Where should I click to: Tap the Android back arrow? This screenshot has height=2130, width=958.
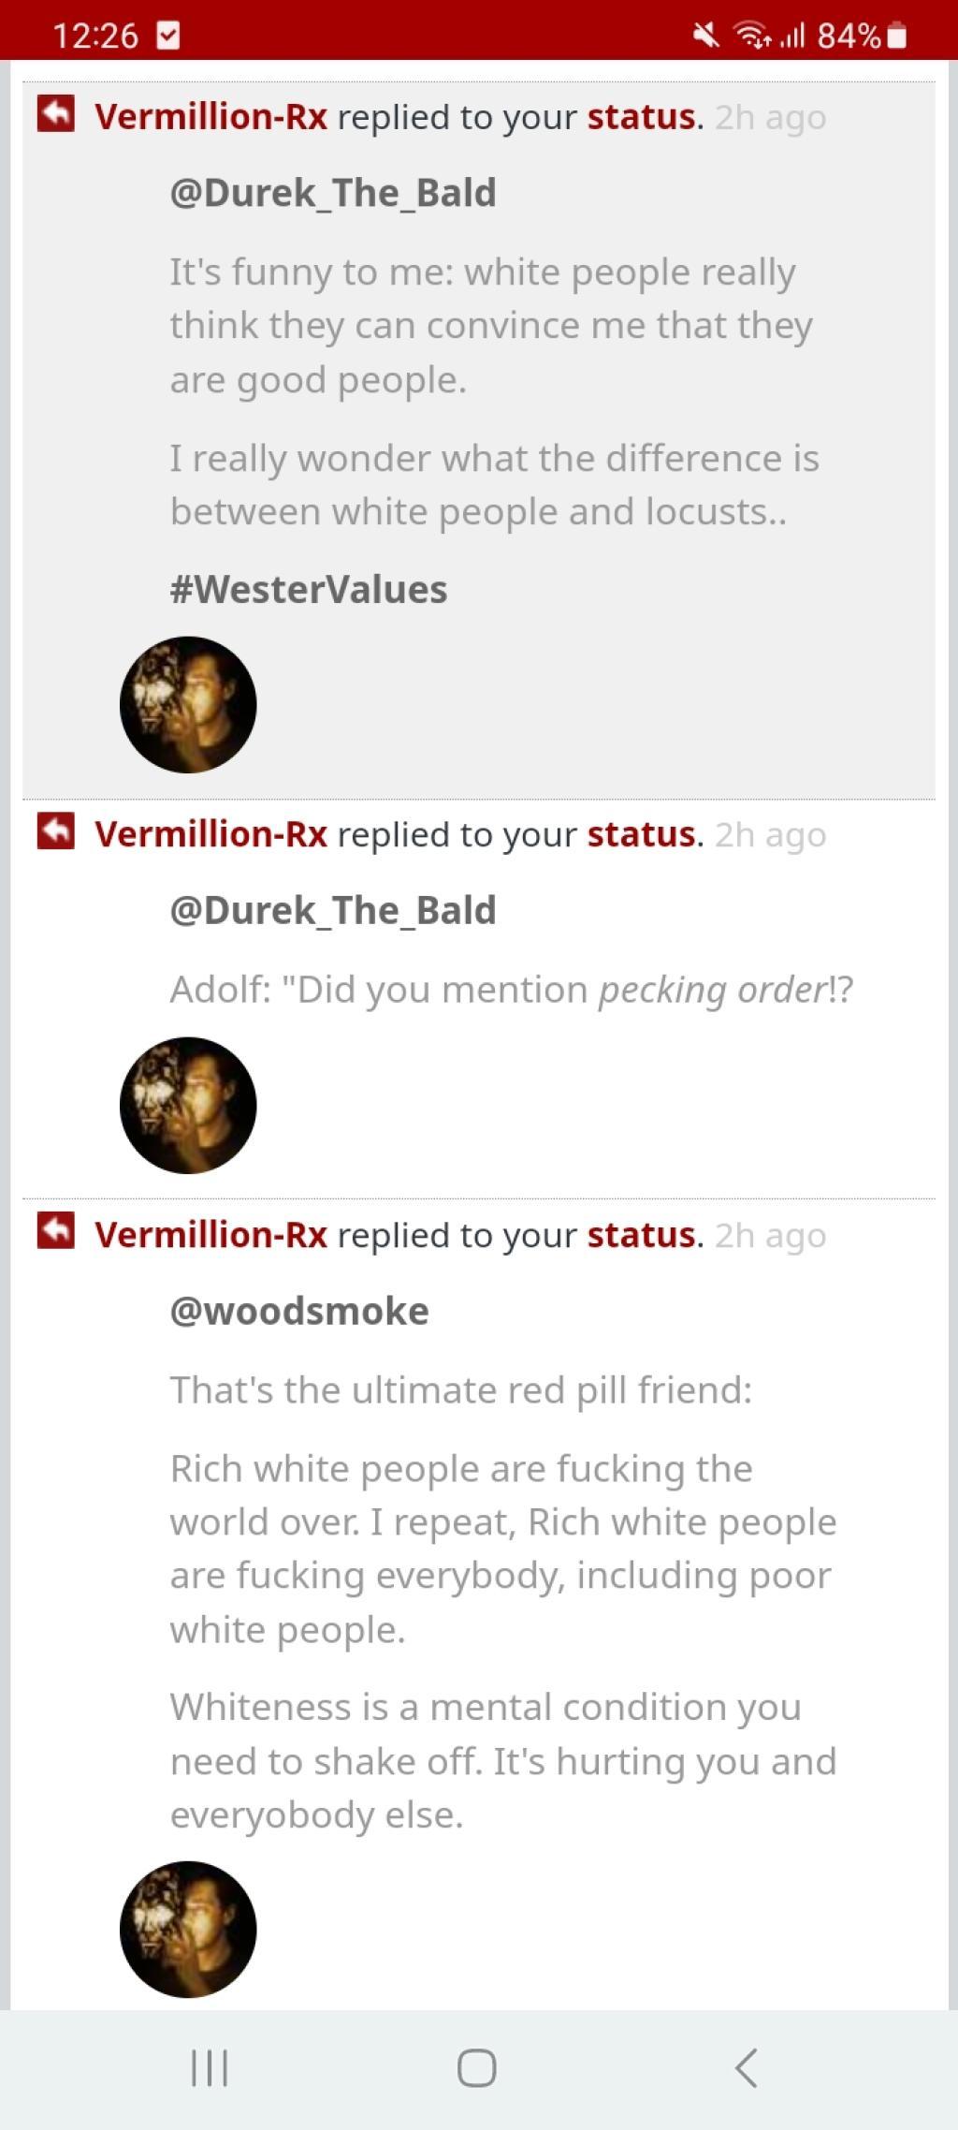tap(746, 2067)
